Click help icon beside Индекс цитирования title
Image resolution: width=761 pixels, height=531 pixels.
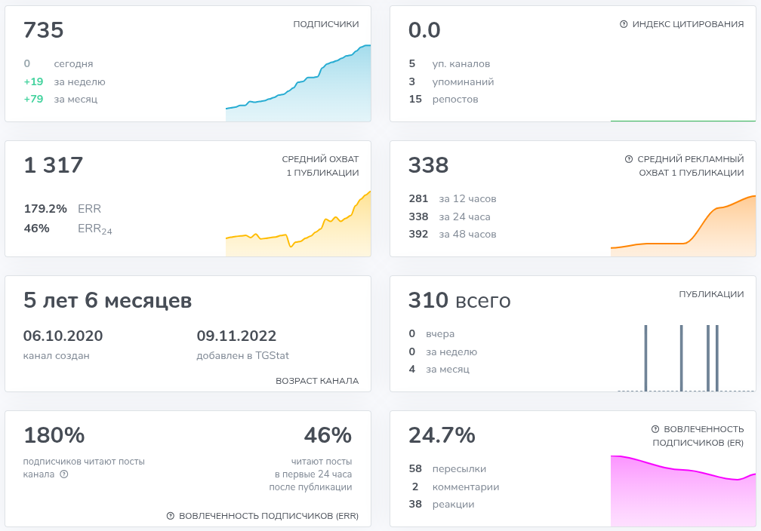pyautogui.click(x=624, y=24)
